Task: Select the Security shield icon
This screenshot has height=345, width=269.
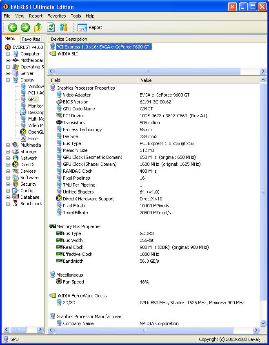Action: coord(16,184)
